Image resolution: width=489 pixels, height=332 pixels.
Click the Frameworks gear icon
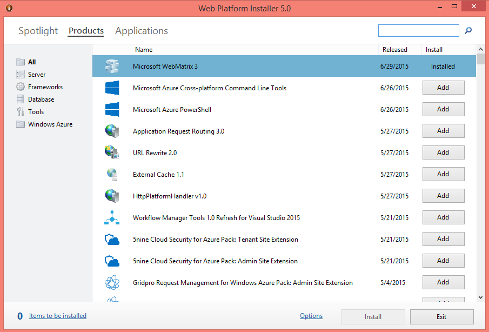tap(21, 87)
